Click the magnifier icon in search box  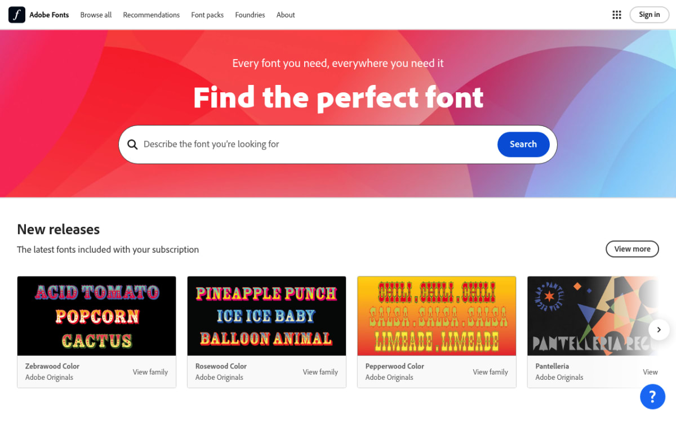(132, 145)
